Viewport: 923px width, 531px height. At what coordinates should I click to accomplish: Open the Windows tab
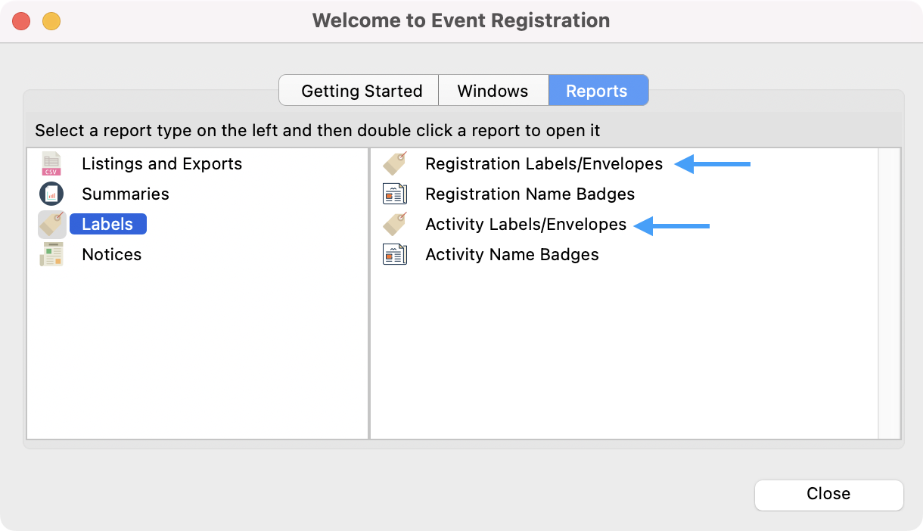pyautogui.click(x=493, y=91)
